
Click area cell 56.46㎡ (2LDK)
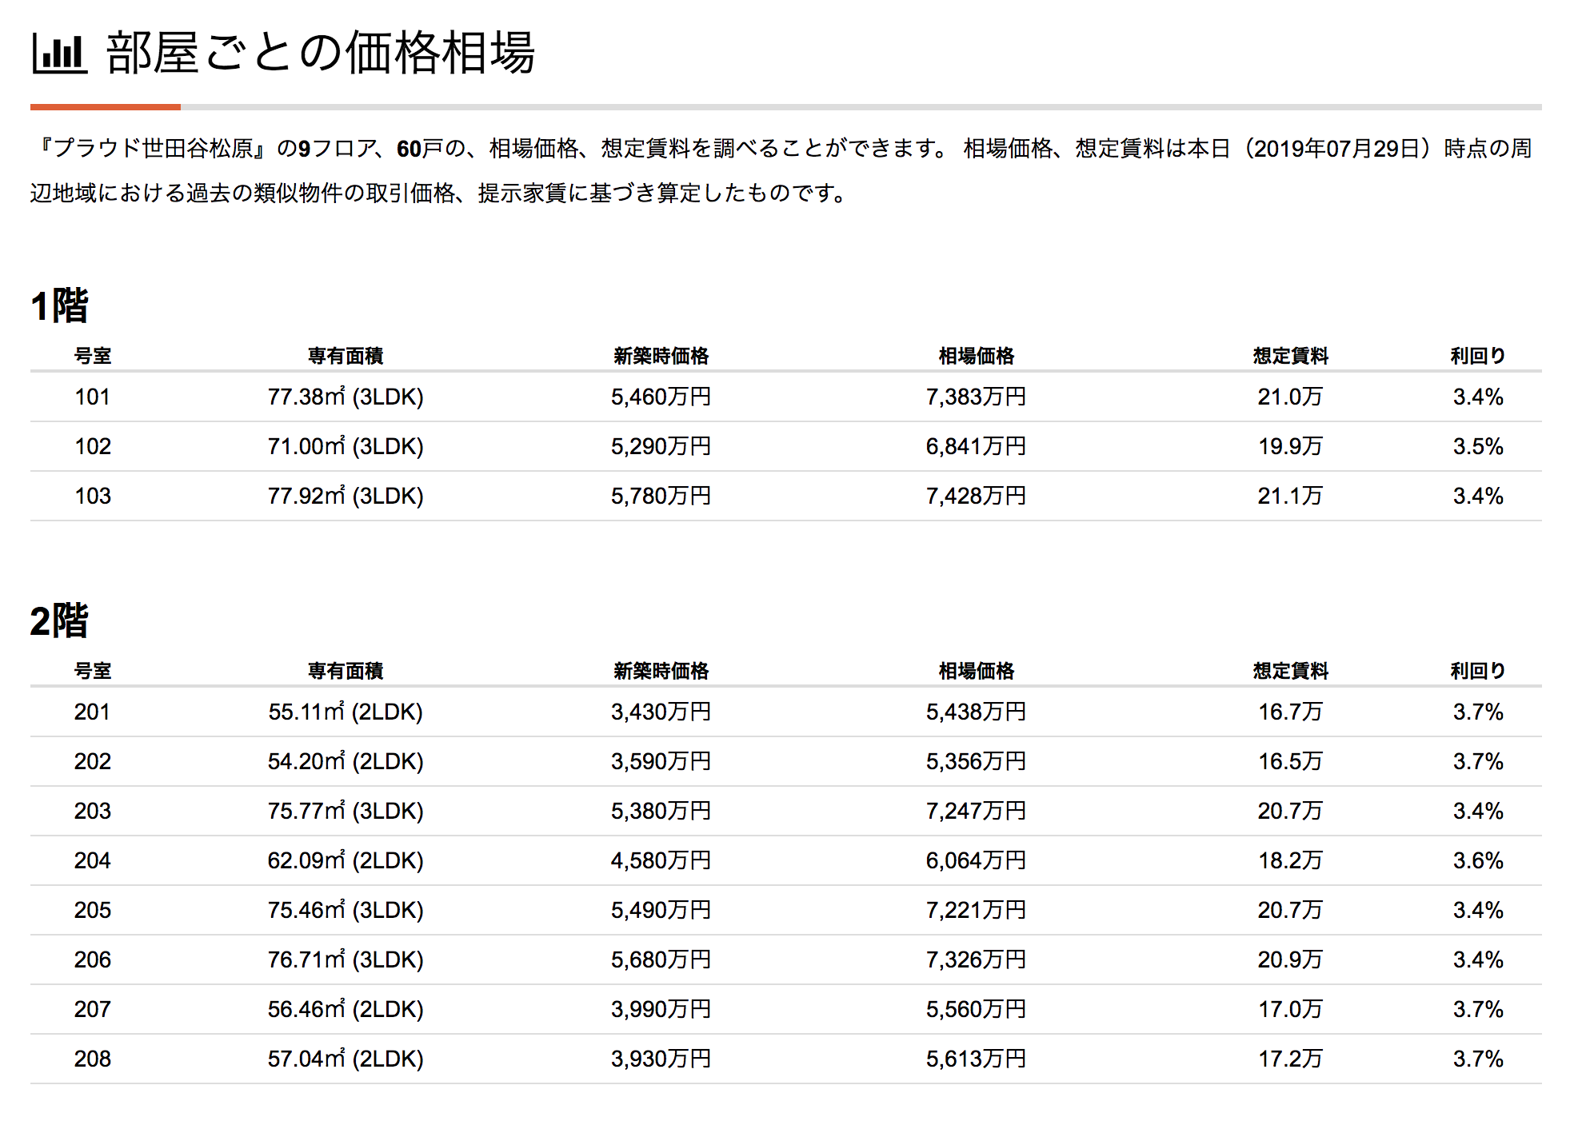(346, 1009)
